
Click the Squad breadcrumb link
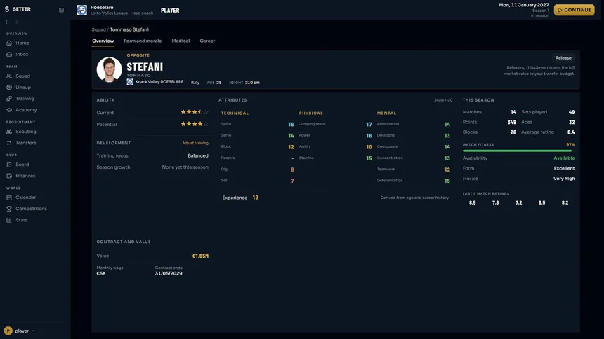click(98, 29)
